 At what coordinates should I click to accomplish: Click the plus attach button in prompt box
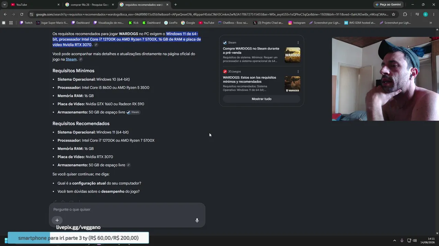point(57,220)
